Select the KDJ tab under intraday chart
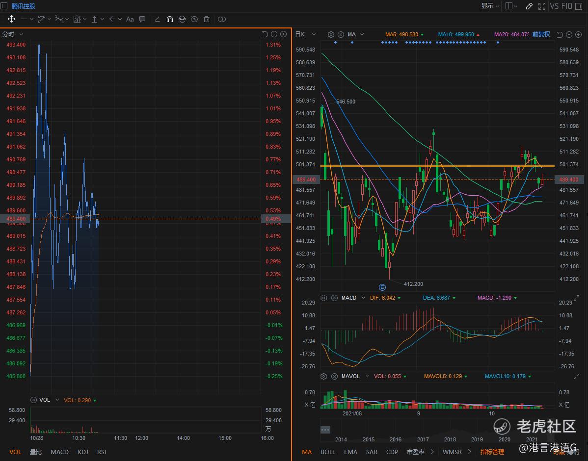Image resolution: width=588 pixels, height=461 pixels. pos(83,452)
